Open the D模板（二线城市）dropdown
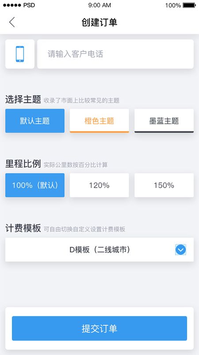Screen dimensions: 199x355 99,250
